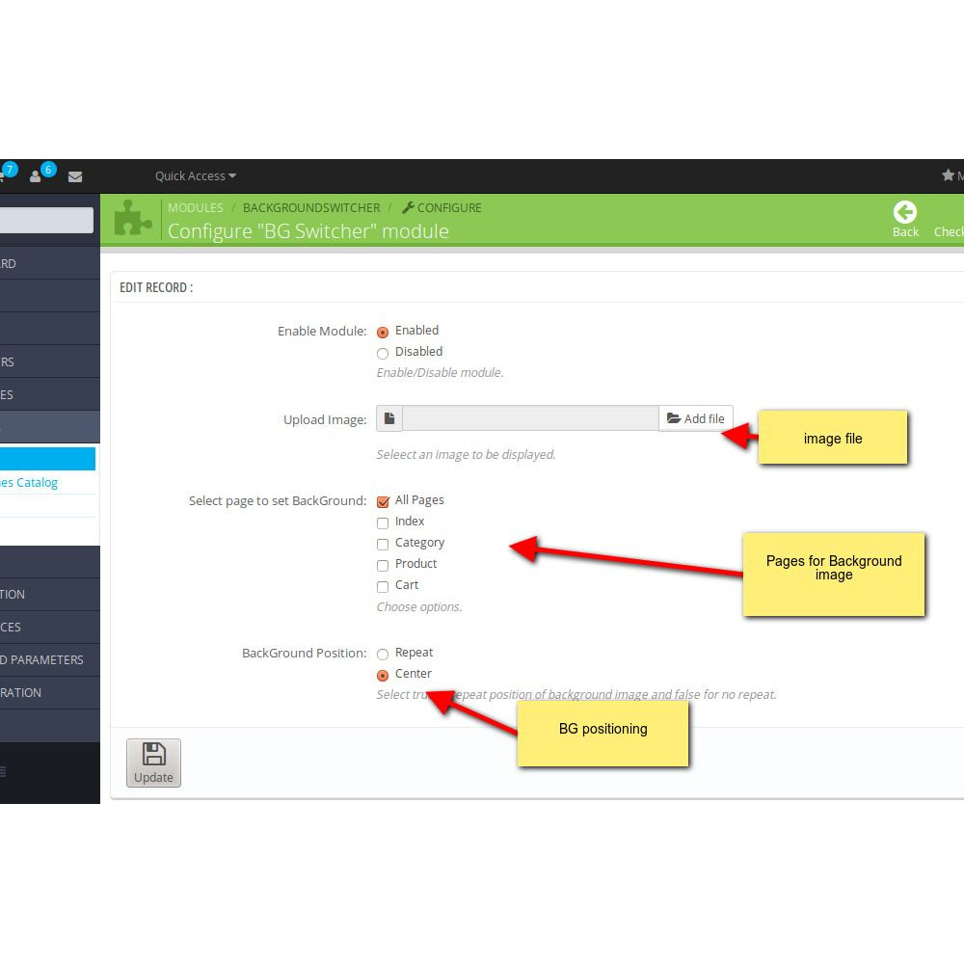Click the circular Back arrow icon
This screenshot has width=964, height=964.
point(905,211)
